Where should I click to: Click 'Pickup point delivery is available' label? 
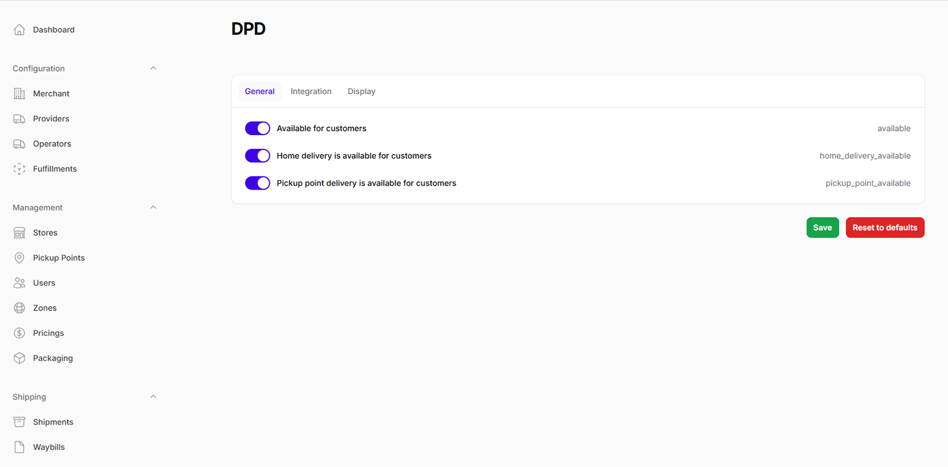(366, 183)
